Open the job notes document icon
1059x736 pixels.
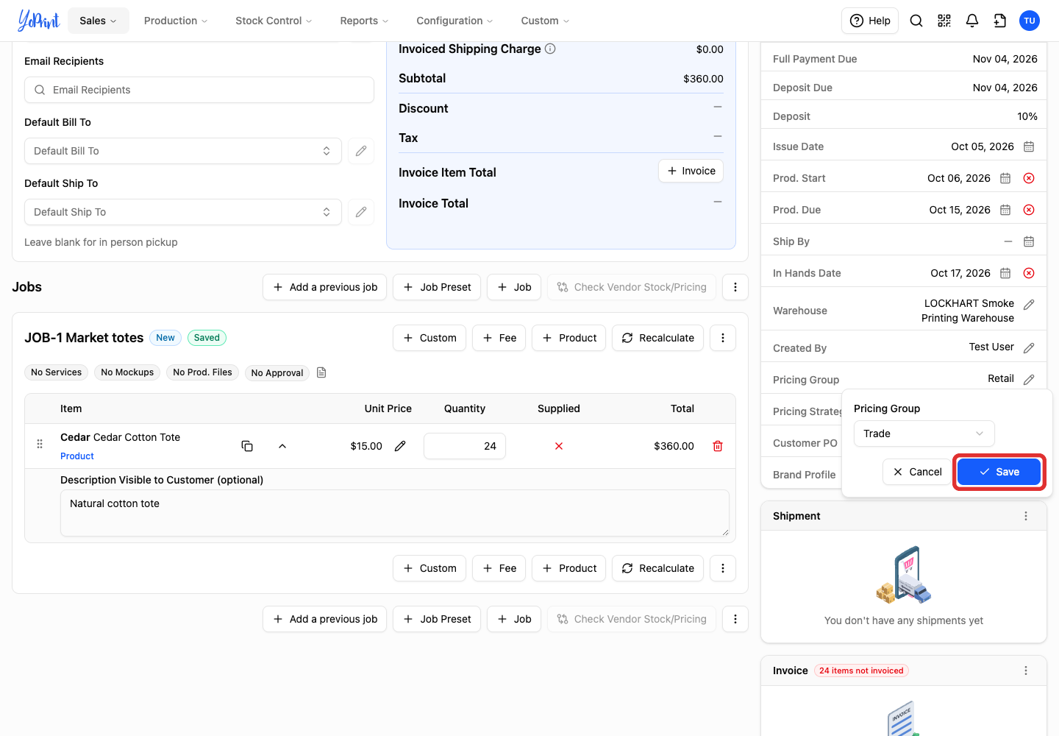[x=321, y=372]
